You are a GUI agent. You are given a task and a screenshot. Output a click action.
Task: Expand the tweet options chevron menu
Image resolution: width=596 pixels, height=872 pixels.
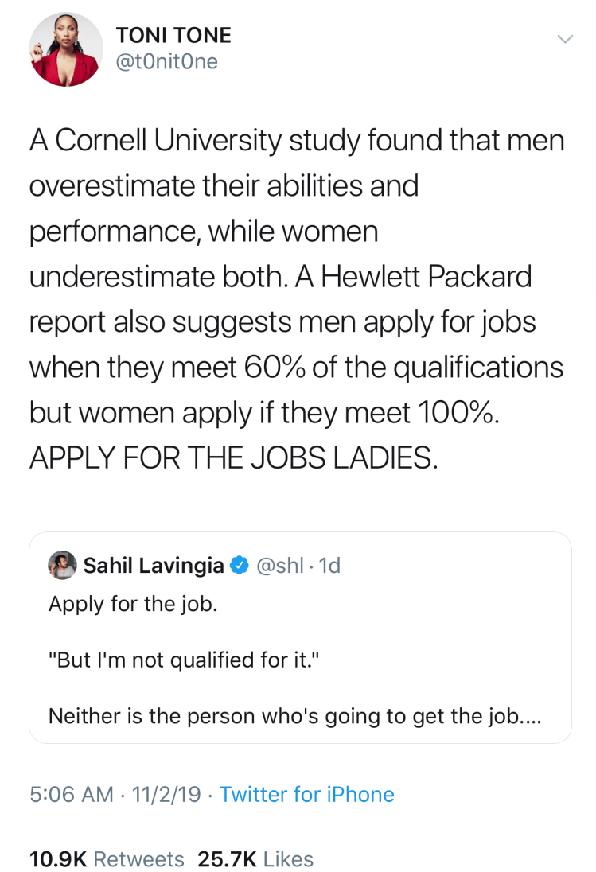tap(564, 38)
